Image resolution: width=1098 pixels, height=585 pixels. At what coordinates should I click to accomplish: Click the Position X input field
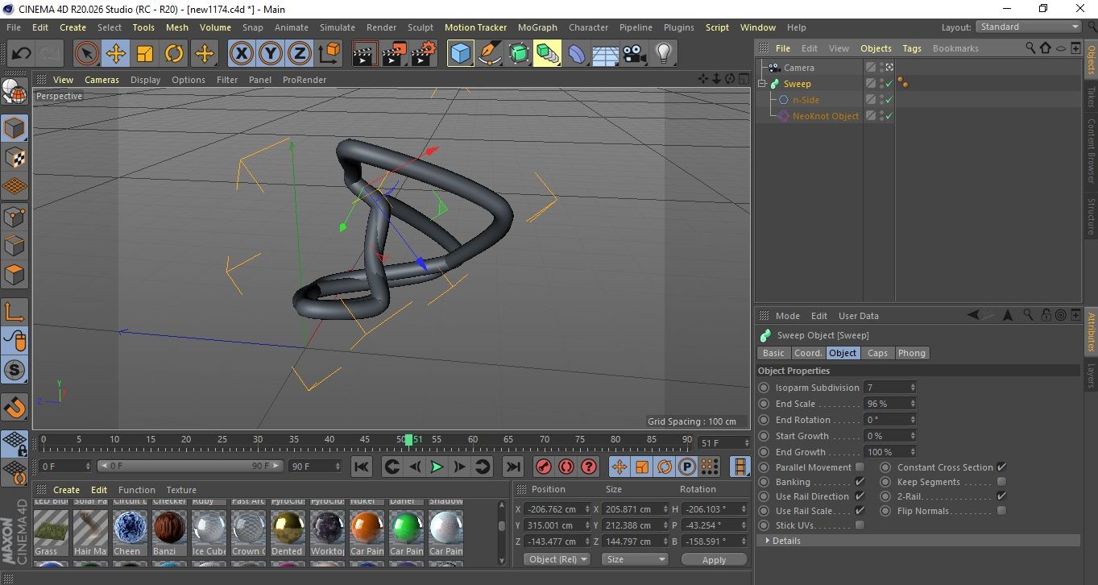(x=556, y=509)
